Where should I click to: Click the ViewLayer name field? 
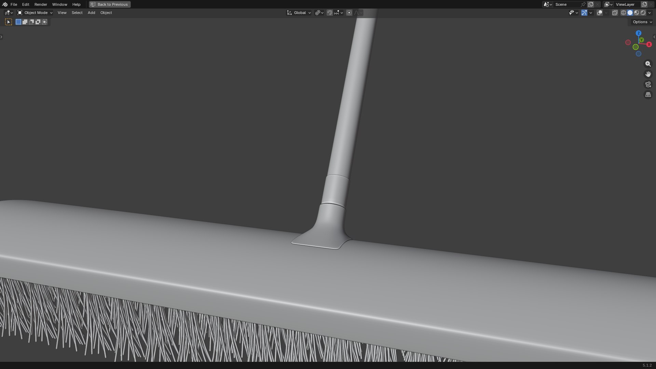click(x=627, y=4)
